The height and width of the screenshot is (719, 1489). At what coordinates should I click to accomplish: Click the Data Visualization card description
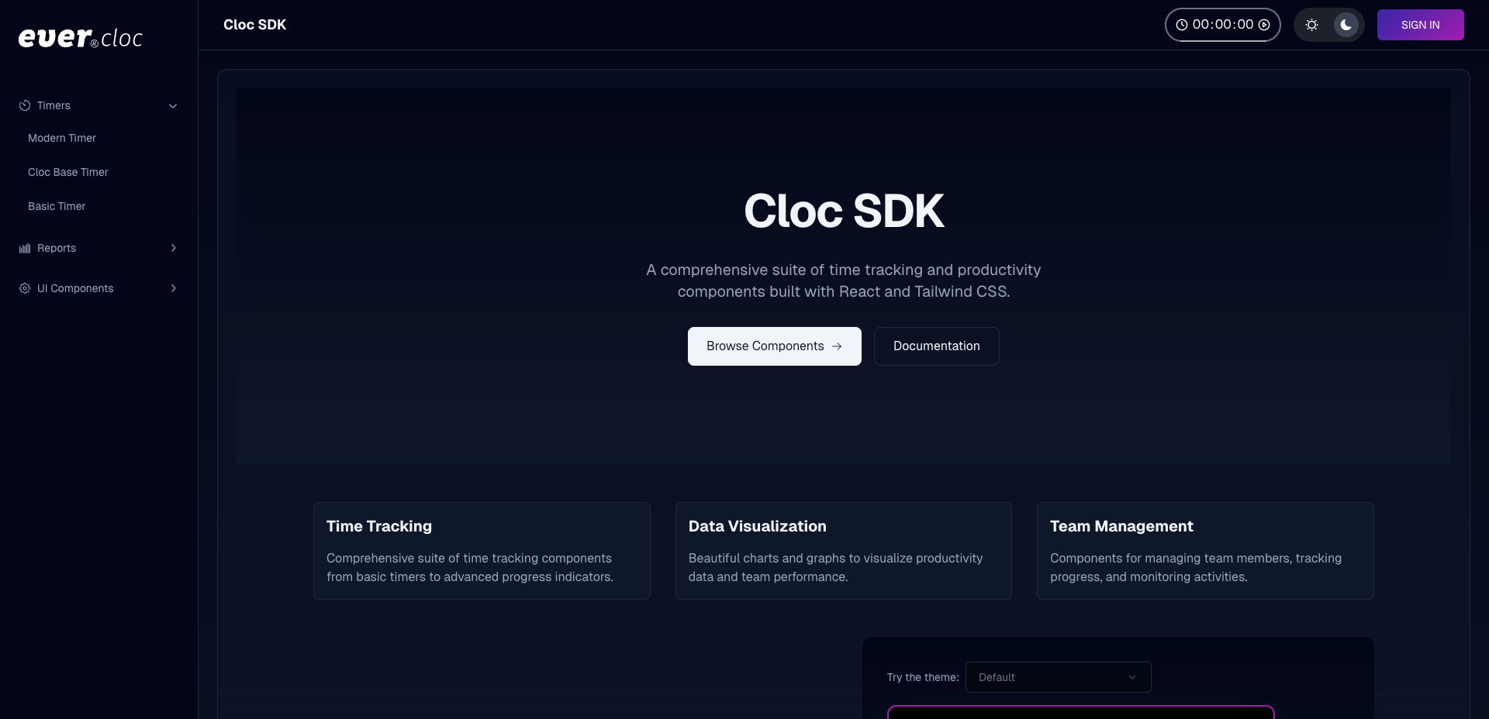836,568
